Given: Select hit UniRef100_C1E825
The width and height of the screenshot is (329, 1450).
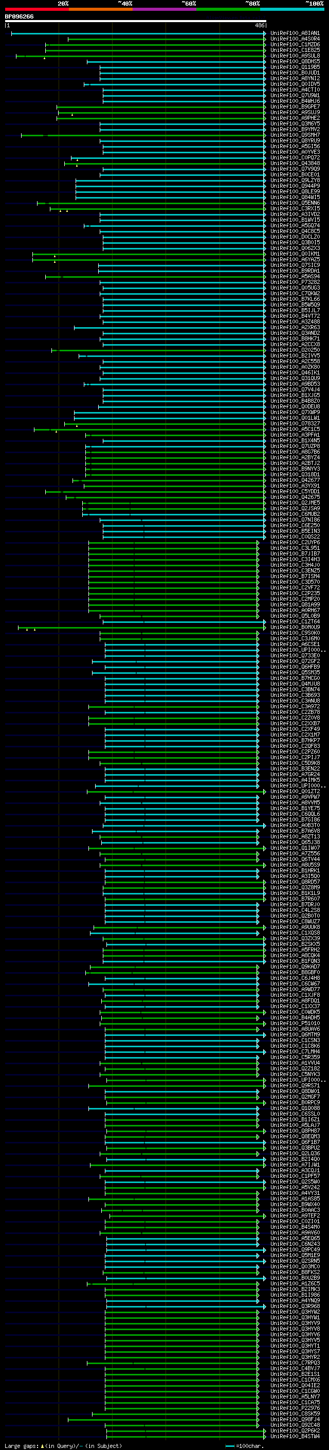Looking at the screenshot, I should [x=295, y=50].
